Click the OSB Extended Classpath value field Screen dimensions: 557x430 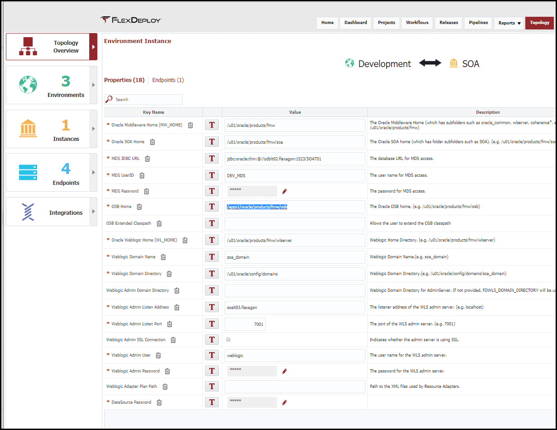pos(295,223)
